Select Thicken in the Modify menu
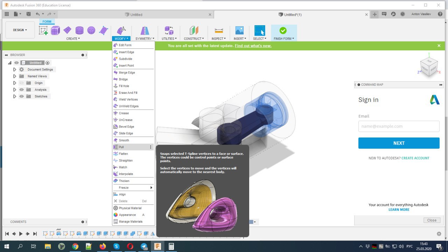Viewport: 448px width, 252px height. (x=133, y=181)
